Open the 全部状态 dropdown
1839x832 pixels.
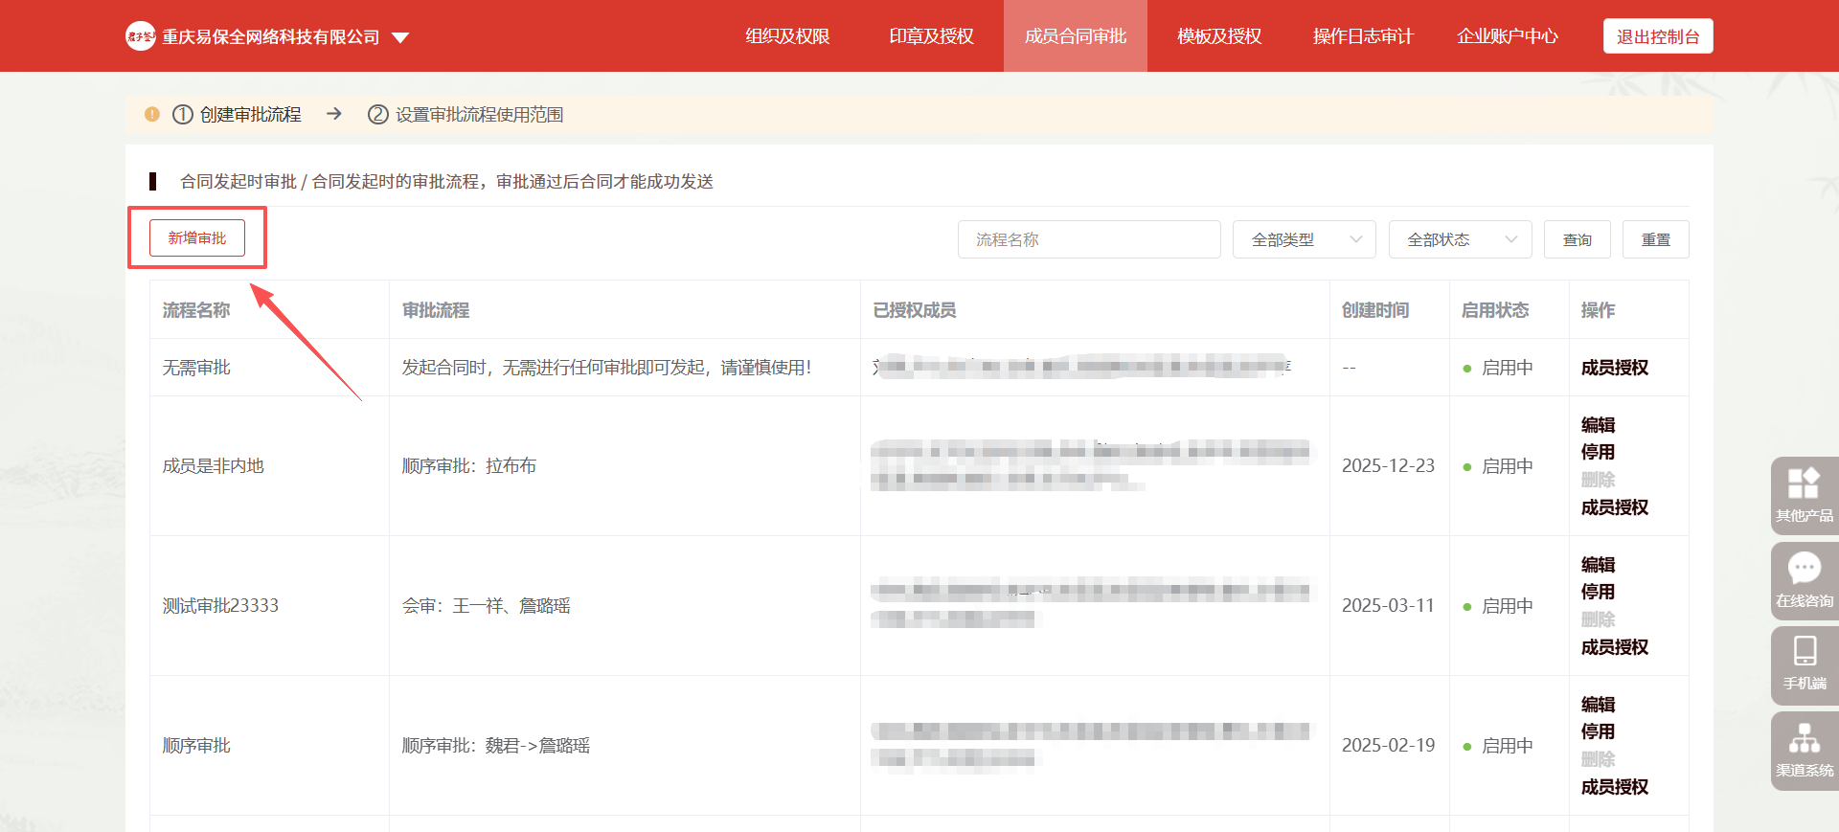click(1460, 239)
